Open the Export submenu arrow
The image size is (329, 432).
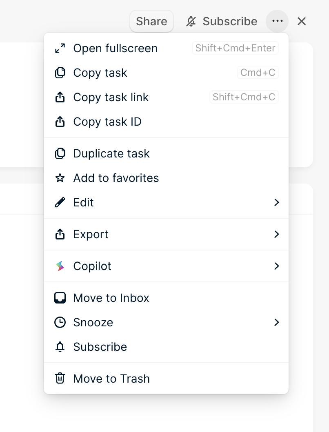point(276,234)
